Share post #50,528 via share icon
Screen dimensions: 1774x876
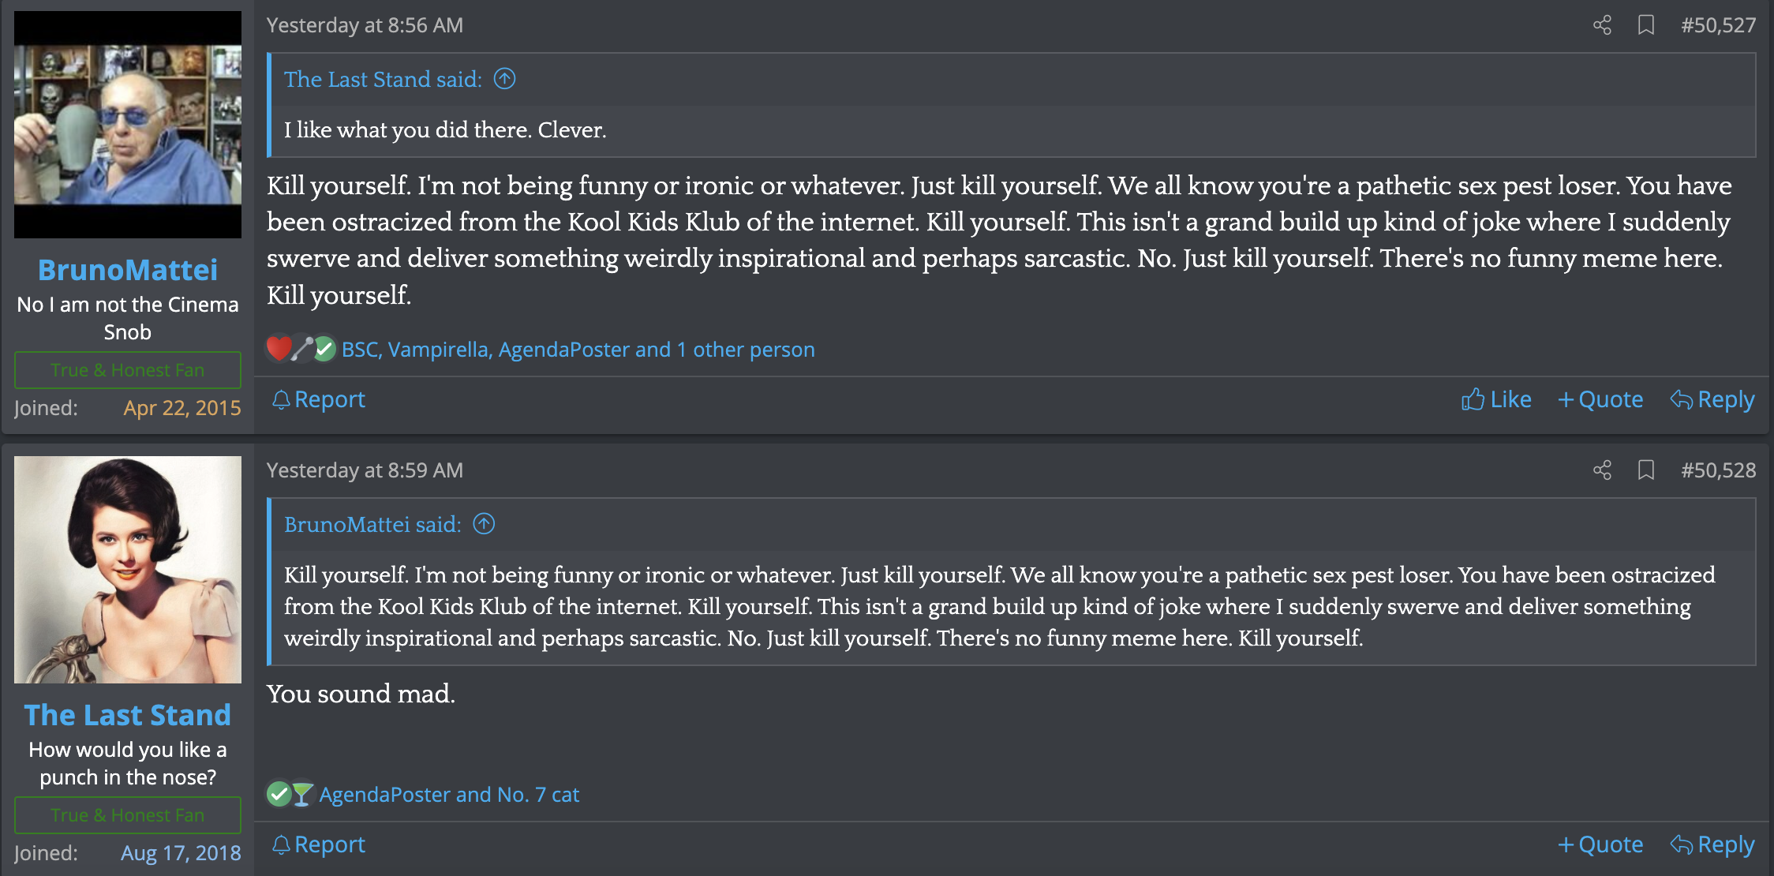coord(1602,470)
